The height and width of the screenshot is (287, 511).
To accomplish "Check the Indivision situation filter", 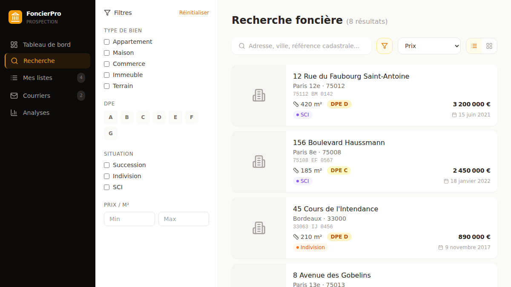I will click(107, 176).
